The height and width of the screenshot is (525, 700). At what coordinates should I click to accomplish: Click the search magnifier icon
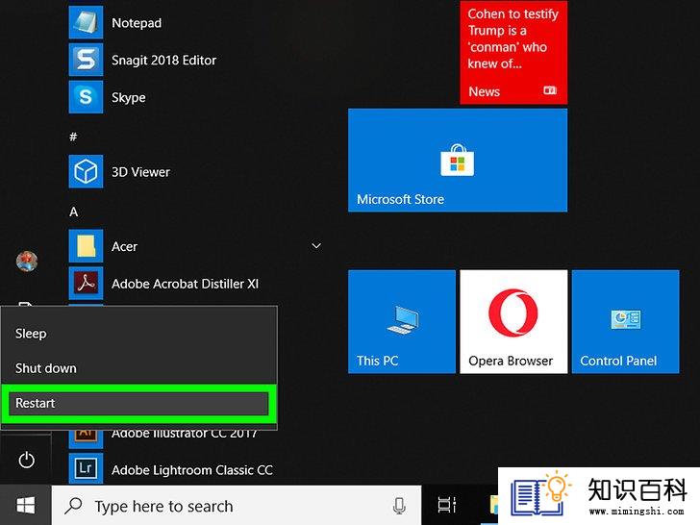[73, 506]
